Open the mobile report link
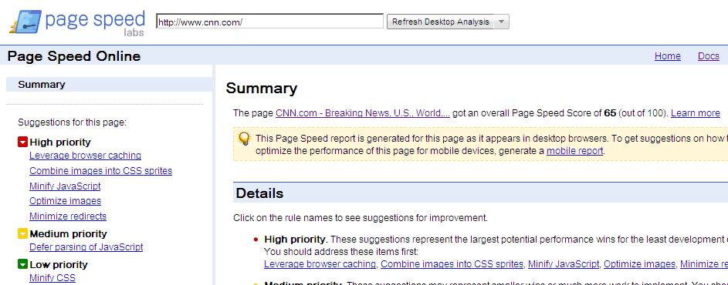728x285 pixels. (x=575, y=151)
